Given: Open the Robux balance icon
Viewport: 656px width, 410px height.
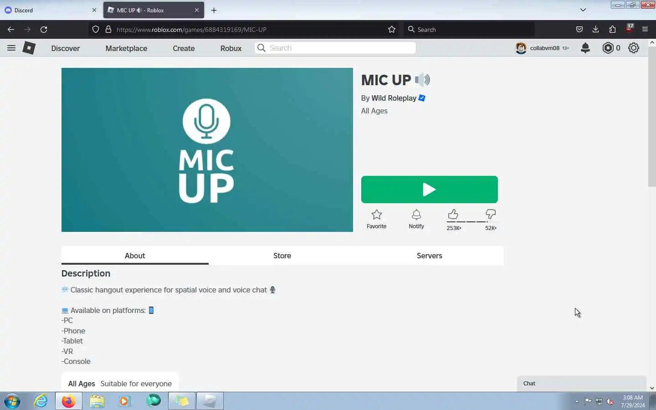Looking at the screenshot, I should (608, 48).
